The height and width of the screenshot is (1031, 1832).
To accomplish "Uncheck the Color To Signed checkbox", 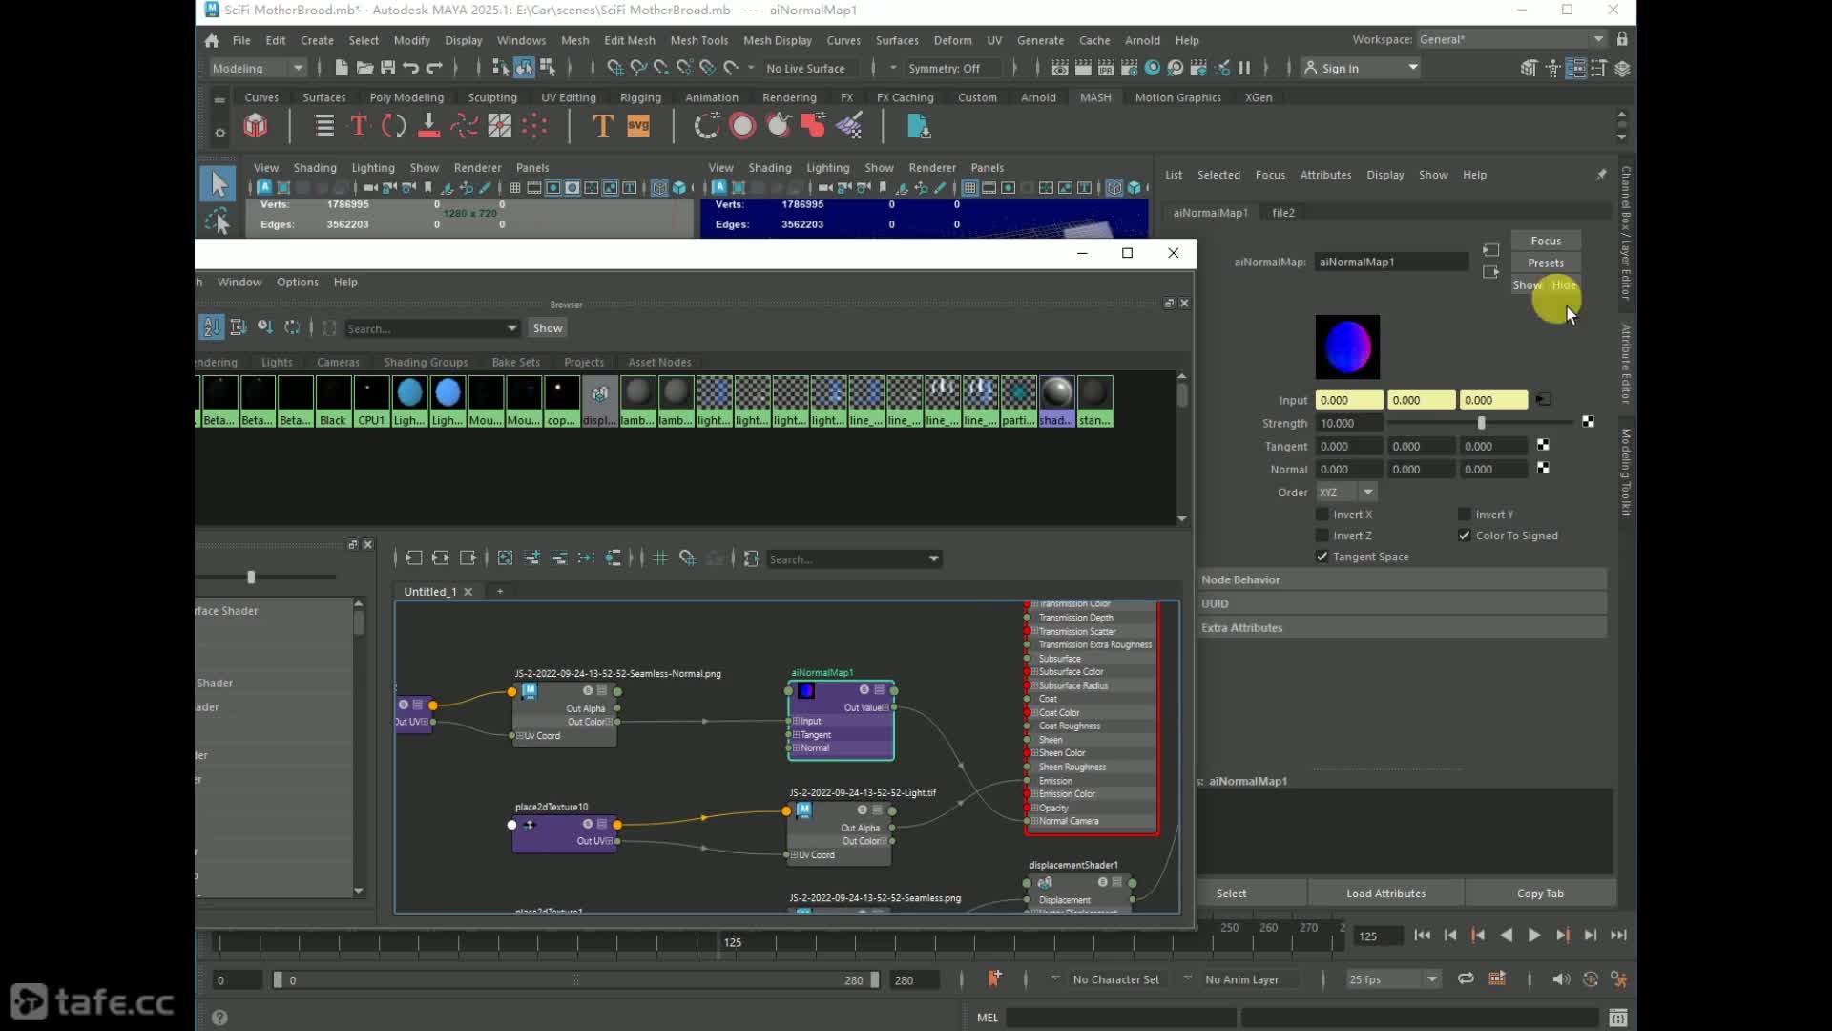I will (x=1465, y=536).
